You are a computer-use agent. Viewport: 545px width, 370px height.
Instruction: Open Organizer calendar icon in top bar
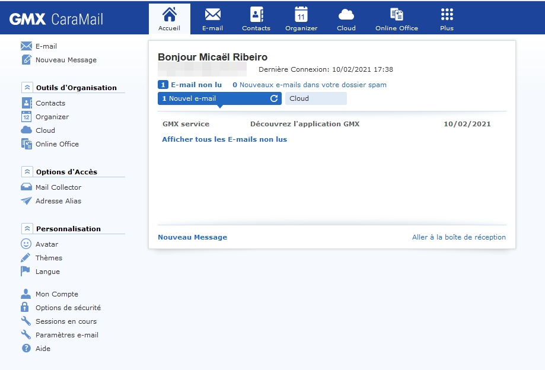tap(301, 15)
